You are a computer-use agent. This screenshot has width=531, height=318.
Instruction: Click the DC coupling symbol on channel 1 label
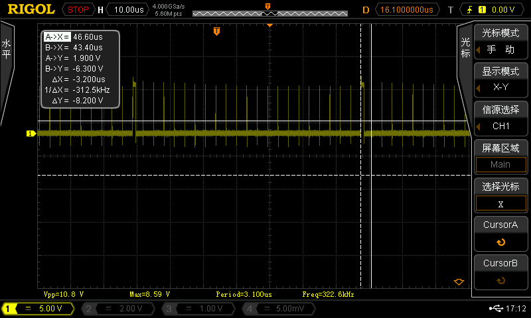[28, 308]
